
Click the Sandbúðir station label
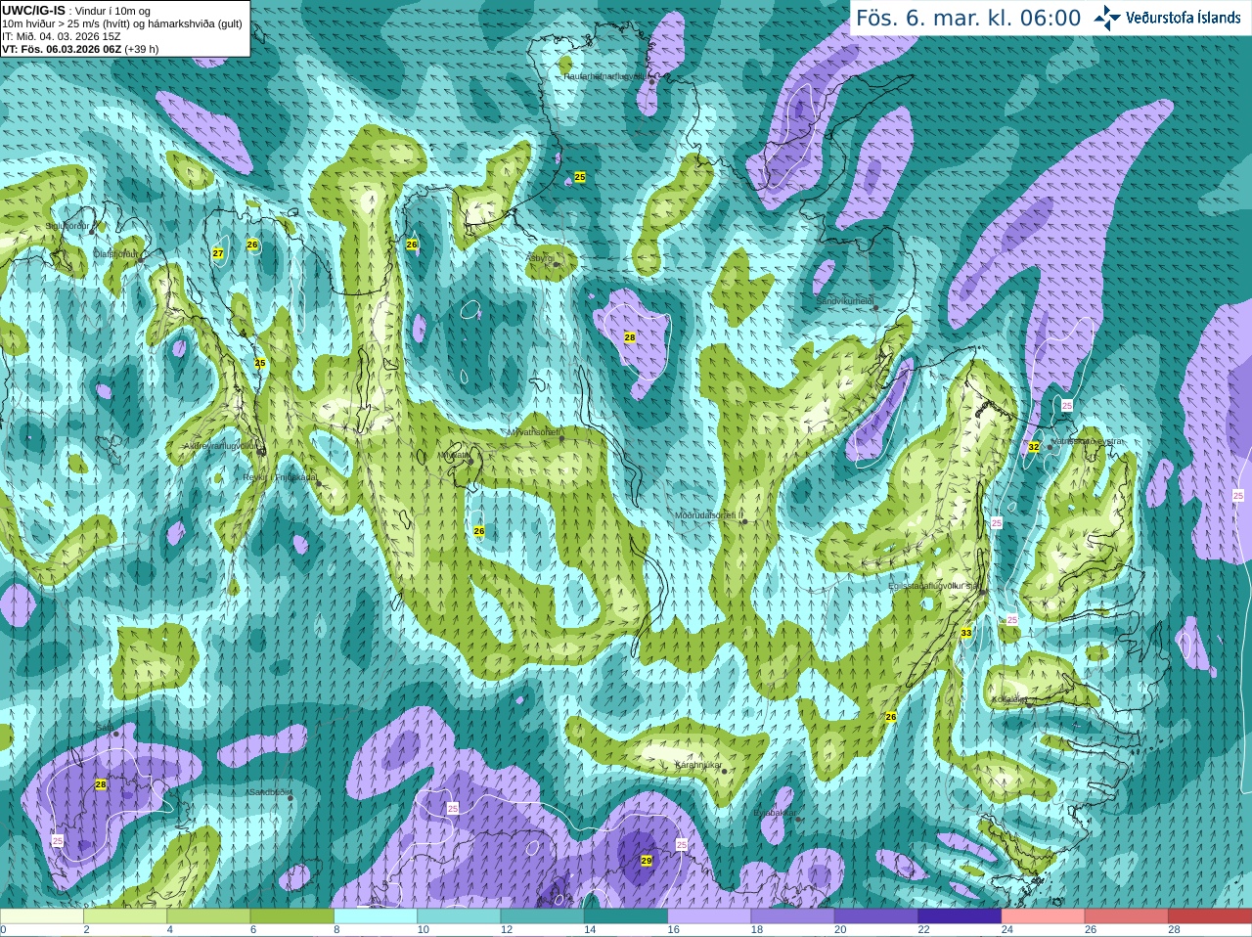[x=269, y=792]
